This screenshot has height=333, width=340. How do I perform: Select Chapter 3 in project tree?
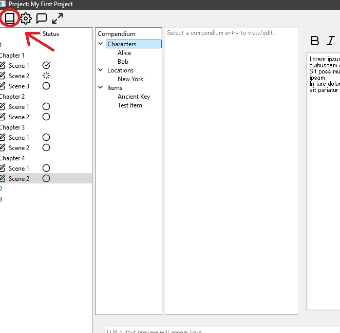click(x=12, y=127)
